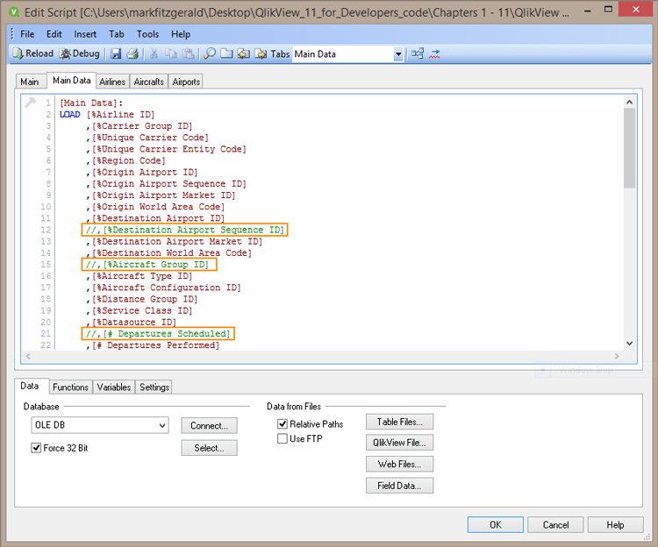The height and width of the screenshot is (547, 658).
Task: Switch to the Airports script tab
Action: pyautogui.click(x=186, y=82)
